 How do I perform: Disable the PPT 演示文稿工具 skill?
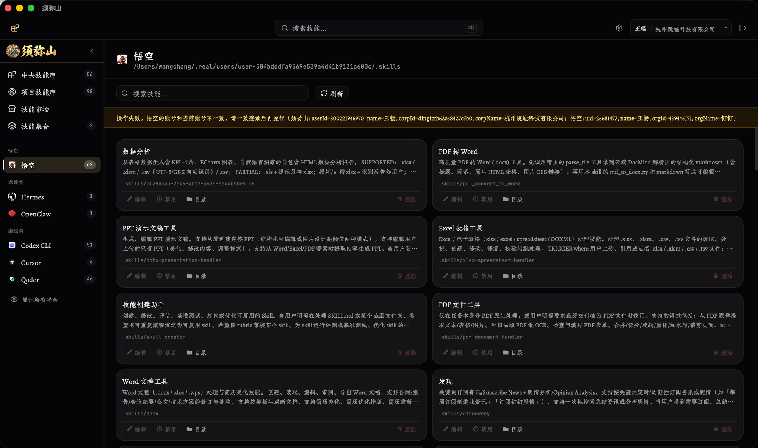coord(166,276)
